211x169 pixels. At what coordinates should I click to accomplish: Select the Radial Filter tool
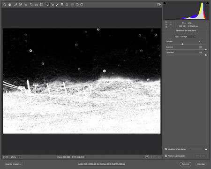(x=67, y=5)
